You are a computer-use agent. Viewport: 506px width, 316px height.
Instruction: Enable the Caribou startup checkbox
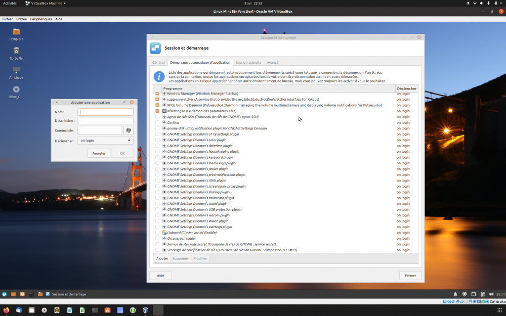click(x=157, y=122)
